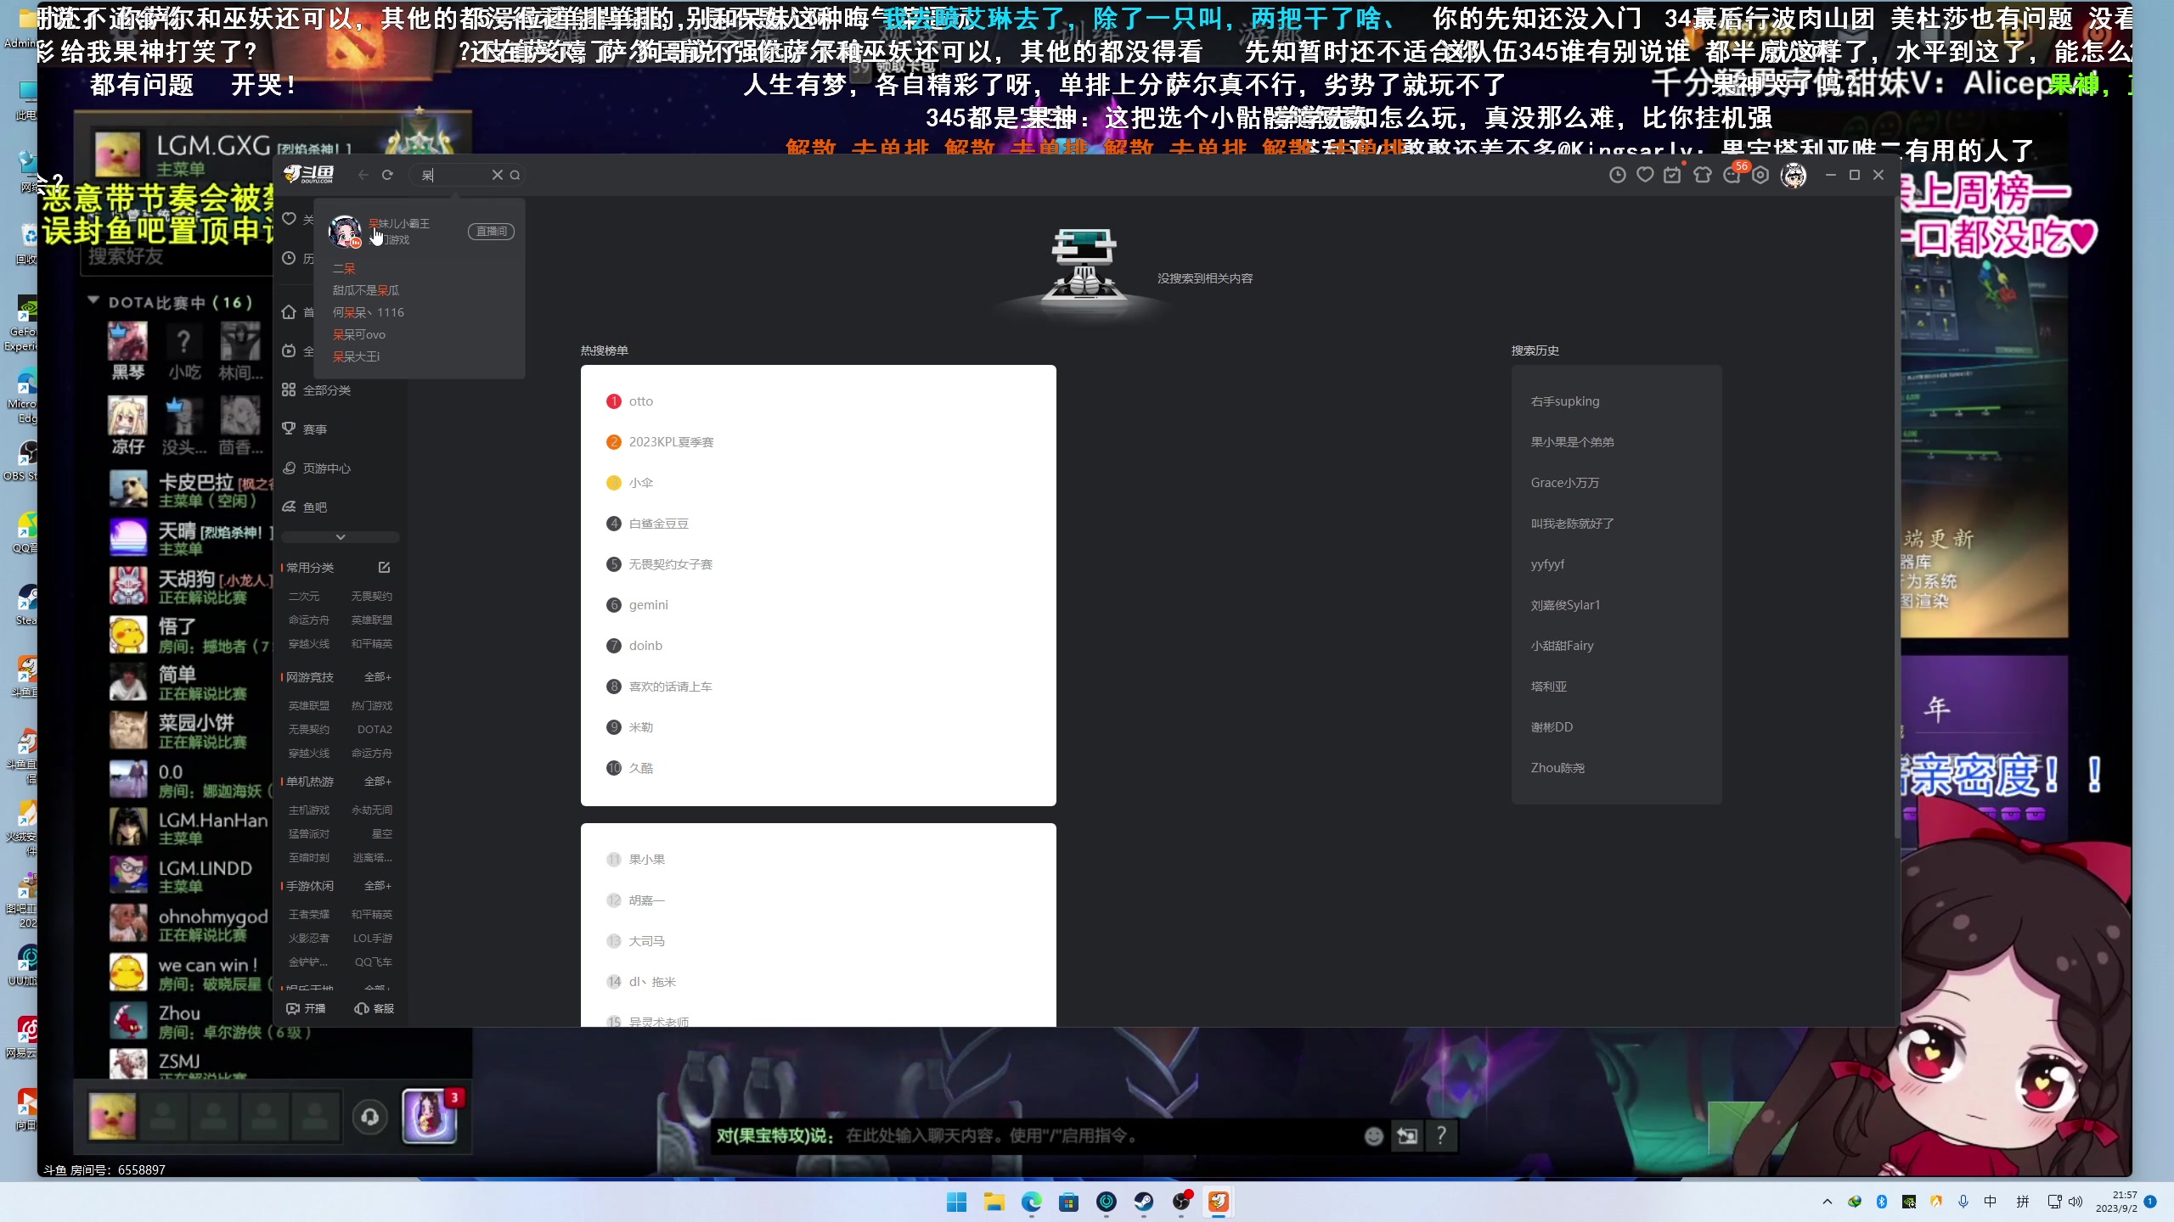The height and width of the screenshot is (1222, 2174).
Task: Open 鱼吧 in the sidebar
Action: point(315,507)
